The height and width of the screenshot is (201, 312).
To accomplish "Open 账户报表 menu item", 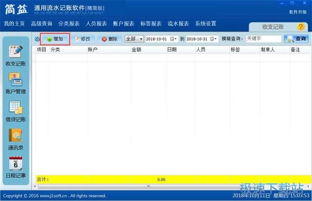I will click(x=124, y=24).
